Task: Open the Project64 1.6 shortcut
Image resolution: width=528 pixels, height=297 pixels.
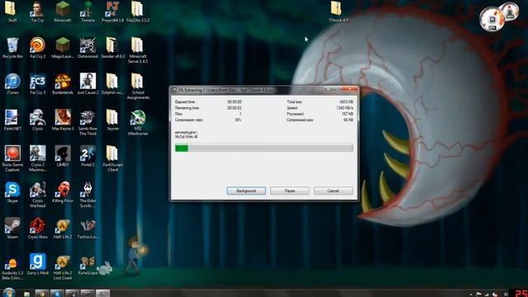Action: click(113, 12)
